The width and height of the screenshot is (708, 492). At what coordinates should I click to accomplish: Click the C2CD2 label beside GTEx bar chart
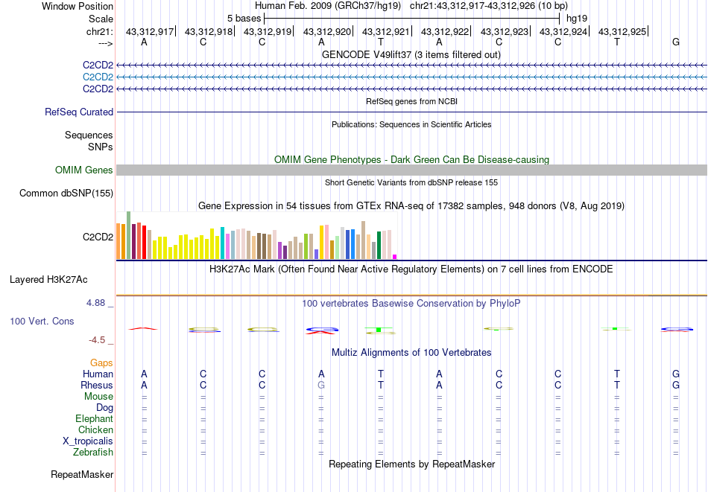[x=98, y=237]
